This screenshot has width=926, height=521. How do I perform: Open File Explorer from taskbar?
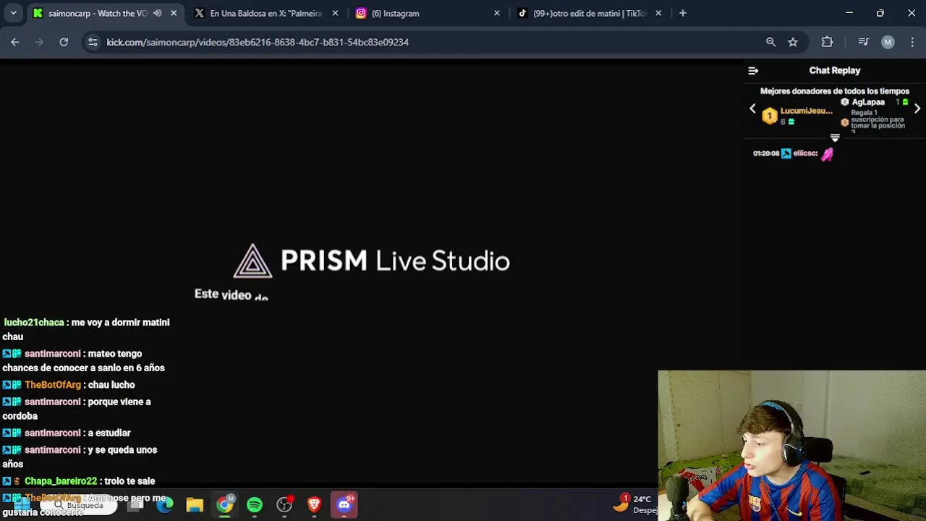point(195,505)
